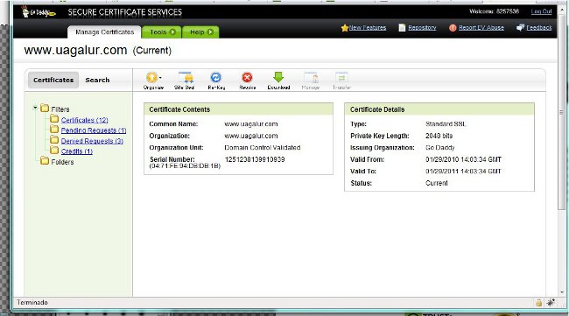Click the Terminado status bar text
The height and width of the screenshot is (316, 569).
(32, 302)
